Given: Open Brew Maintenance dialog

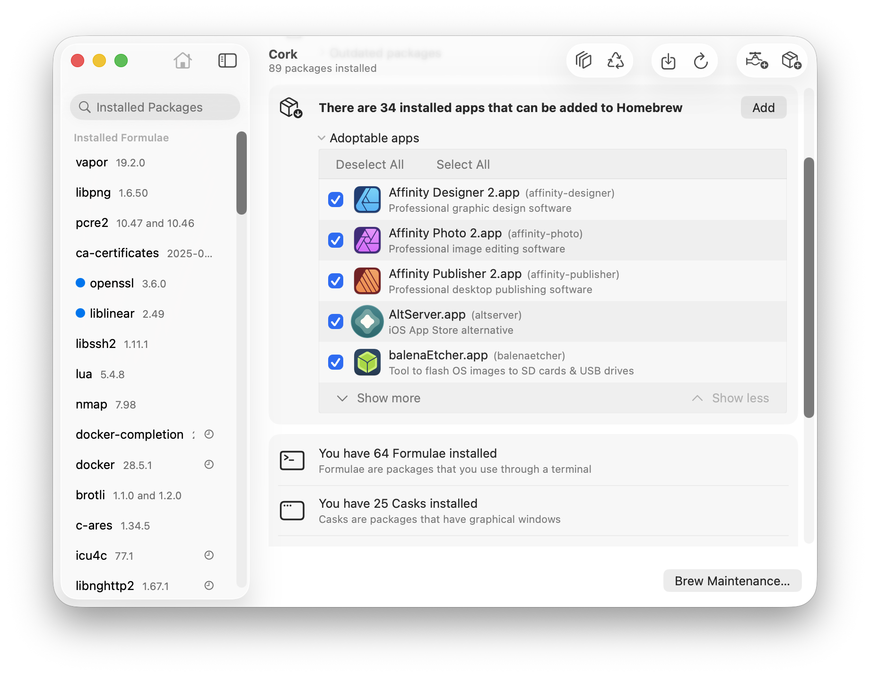Looking at the screenshot, I should [x=732, y=581].
